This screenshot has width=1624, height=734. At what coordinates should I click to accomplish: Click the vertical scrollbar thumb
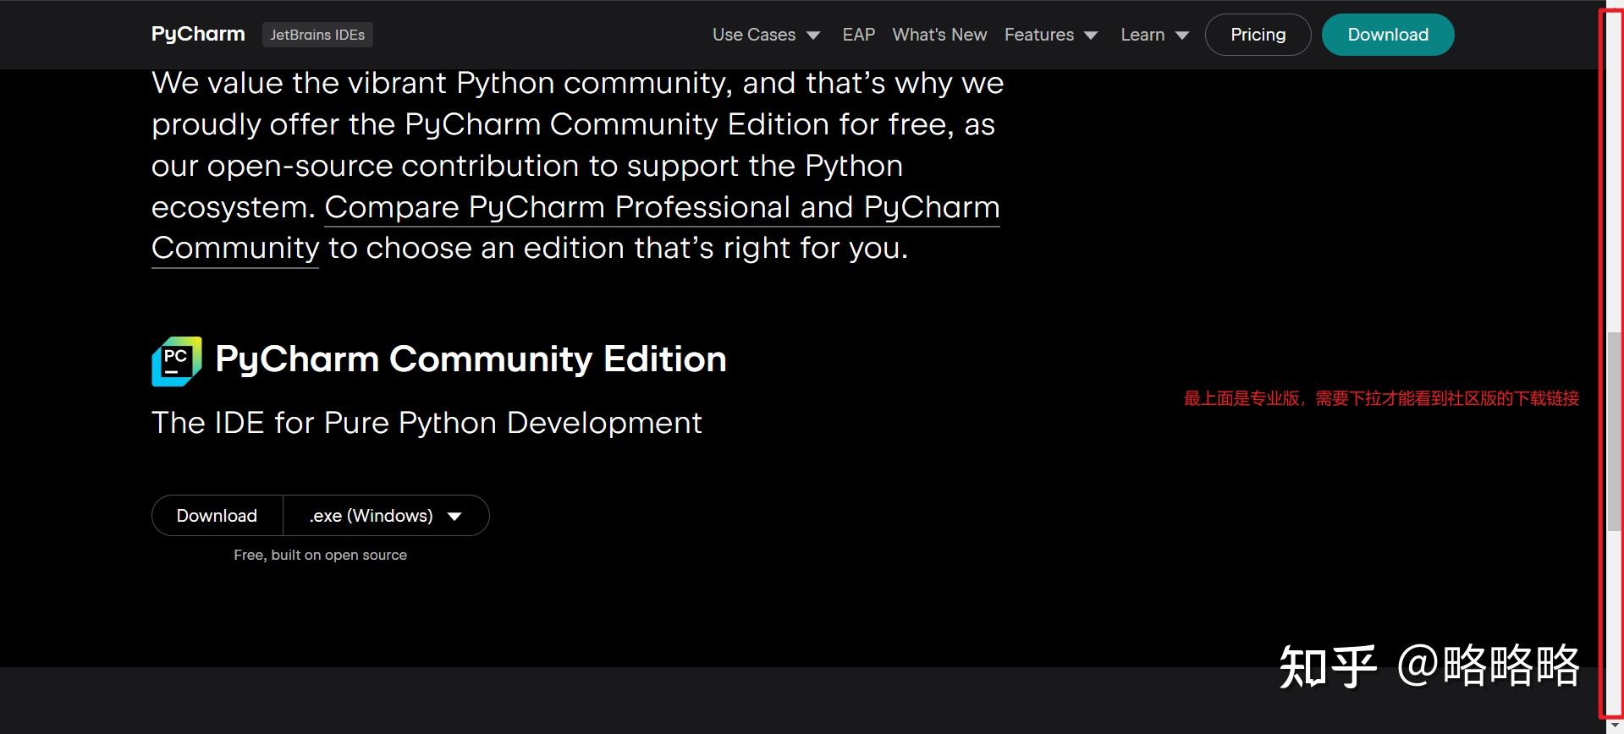point(1615,431)
